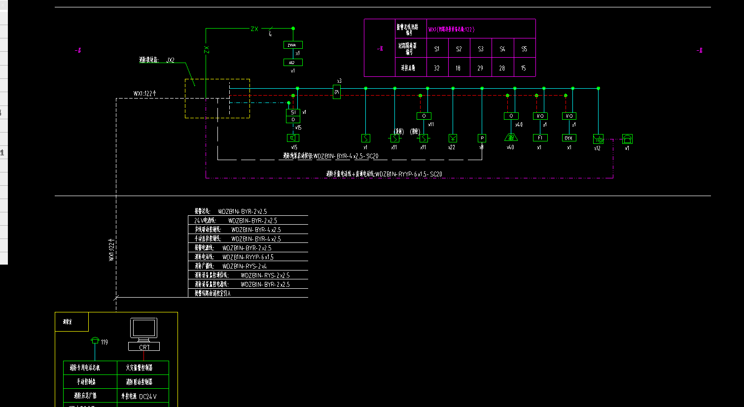Select the x40 count beside the O module

[519, 125]
